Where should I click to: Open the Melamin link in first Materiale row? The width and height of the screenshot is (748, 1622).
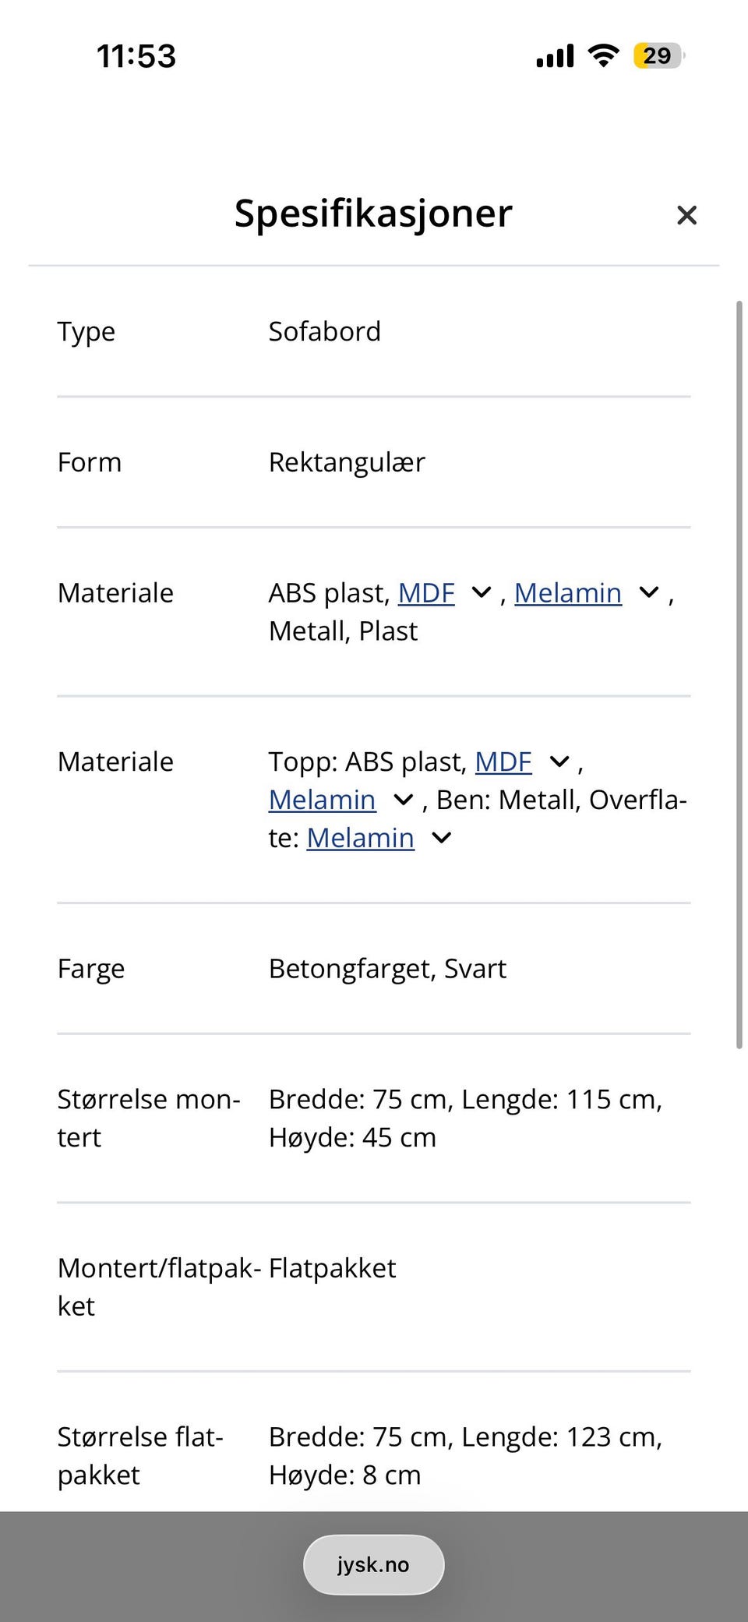(568, 593)
